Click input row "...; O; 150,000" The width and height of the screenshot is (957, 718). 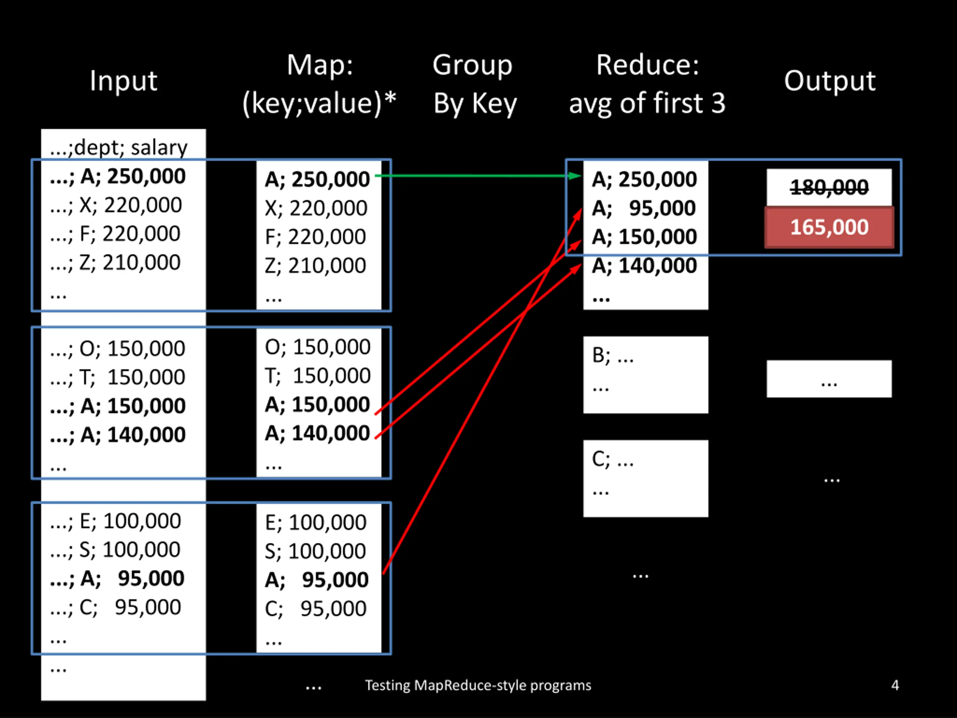(118, 349)
